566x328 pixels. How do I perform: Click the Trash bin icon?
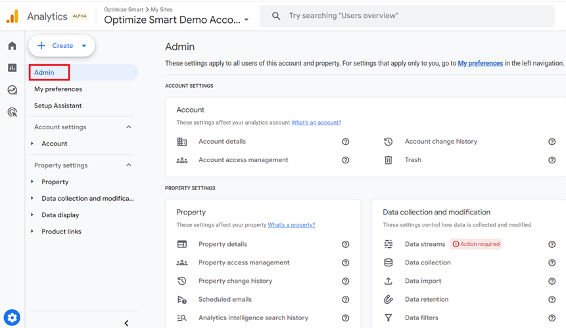click(x=389, y=160)
